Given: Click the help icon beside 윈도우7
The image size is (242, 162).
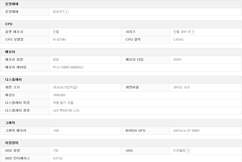Looking at the screenshot, I should click(66, 12).
